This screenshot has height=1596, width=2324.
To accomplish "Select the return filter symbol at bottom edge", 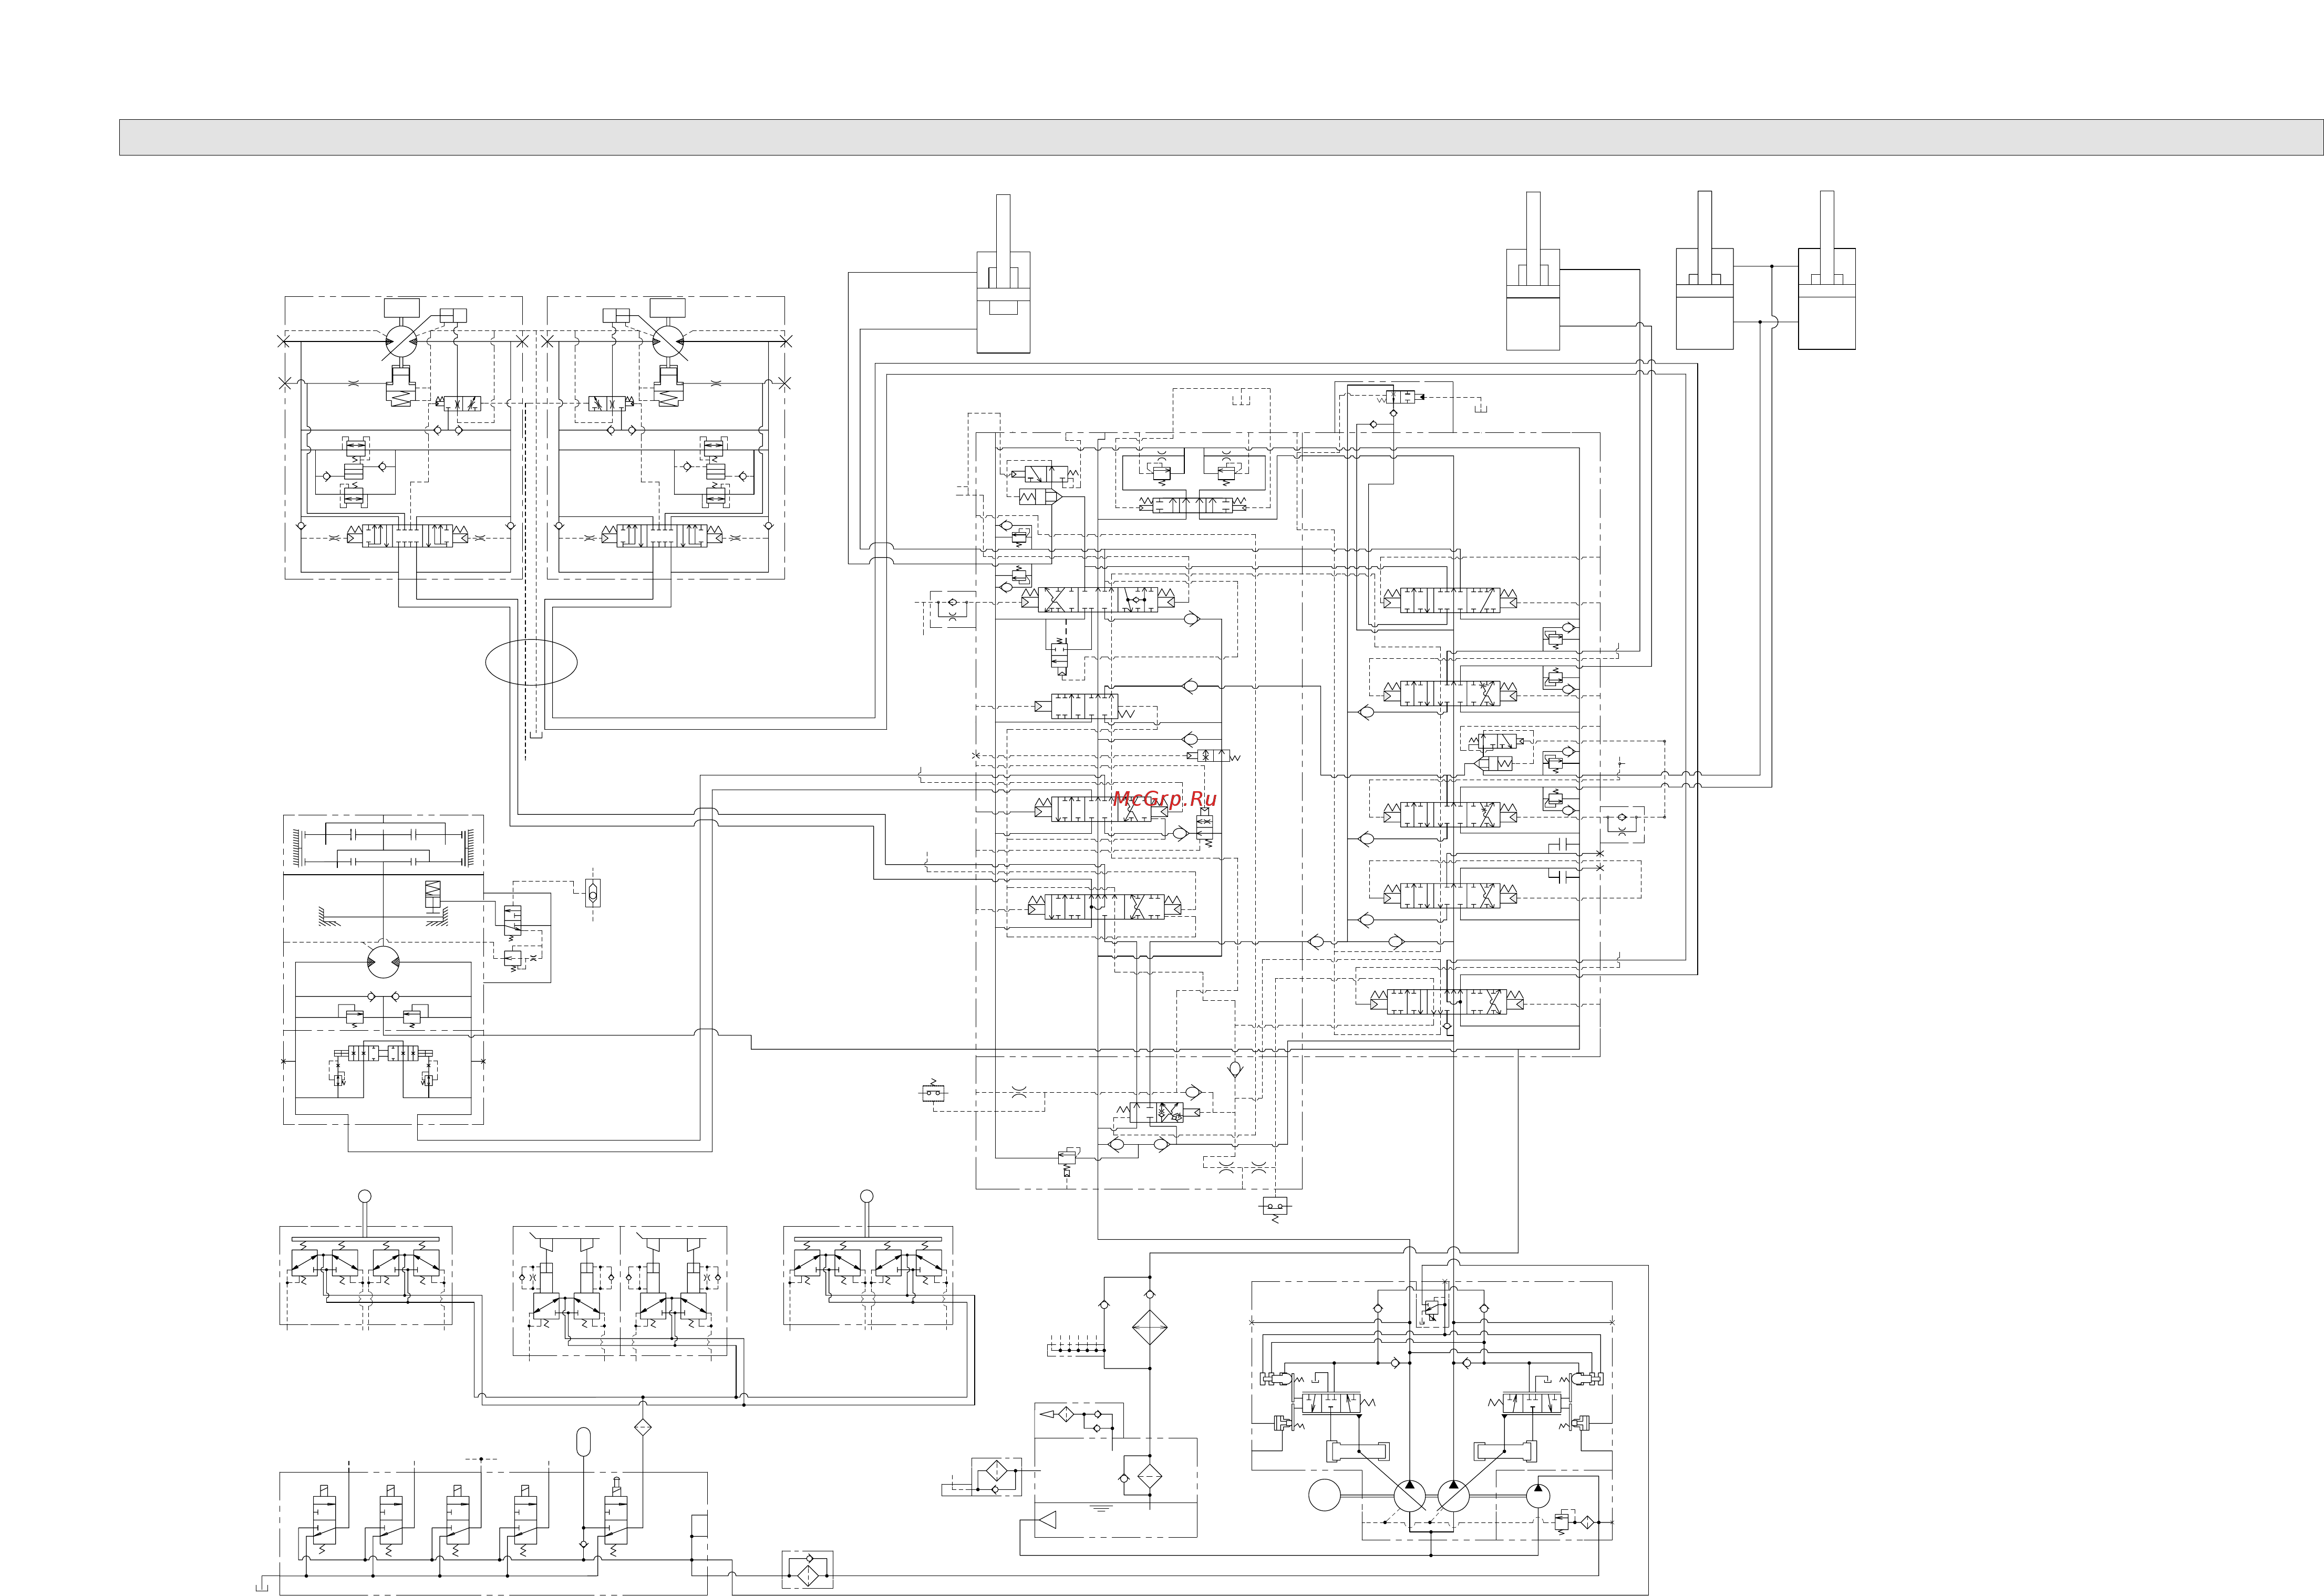I will click(x=808, y=1570).
